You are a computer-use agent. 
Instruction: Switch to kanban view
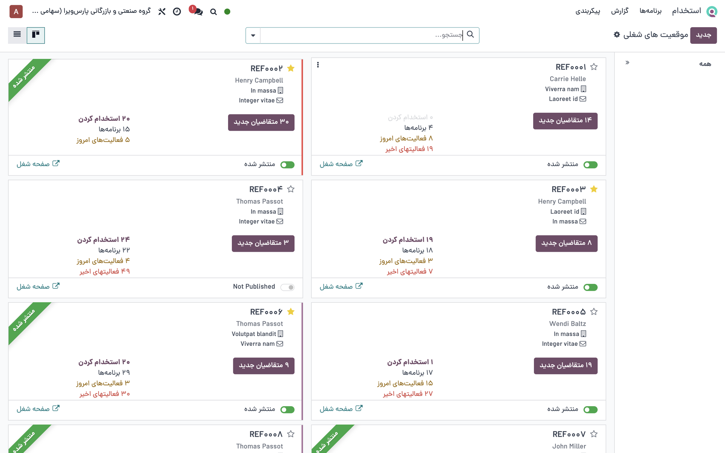point(36,35)
